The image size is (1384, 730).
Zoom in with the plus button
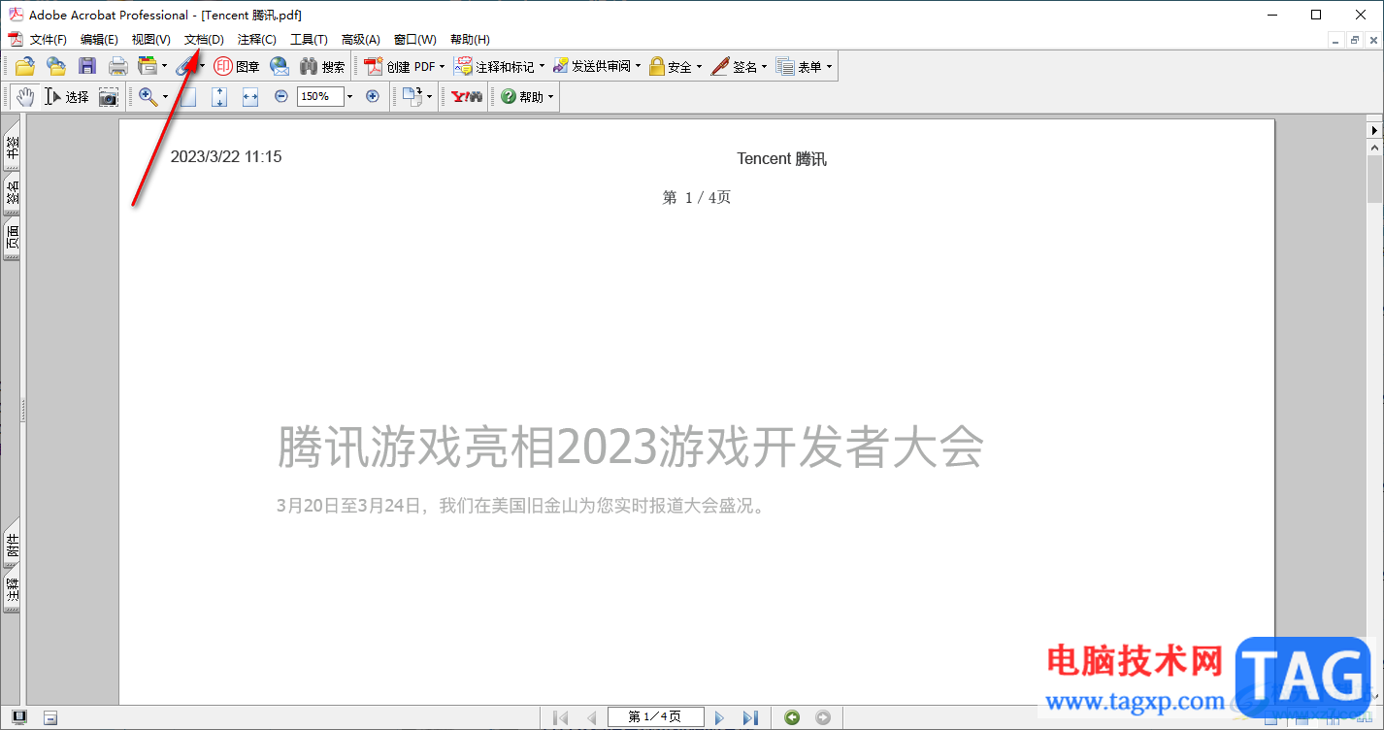tap(372, 96)
